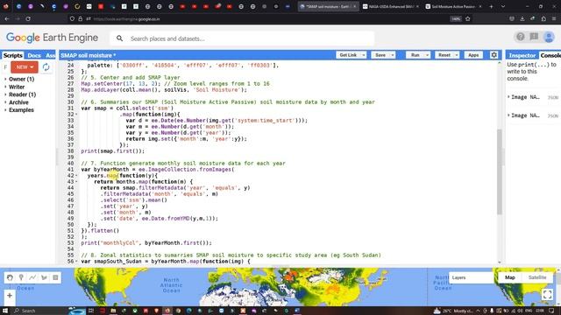Click the search magnifier icon
The width and height of the screenshot is (561, 315).
(x=119, y=38)
